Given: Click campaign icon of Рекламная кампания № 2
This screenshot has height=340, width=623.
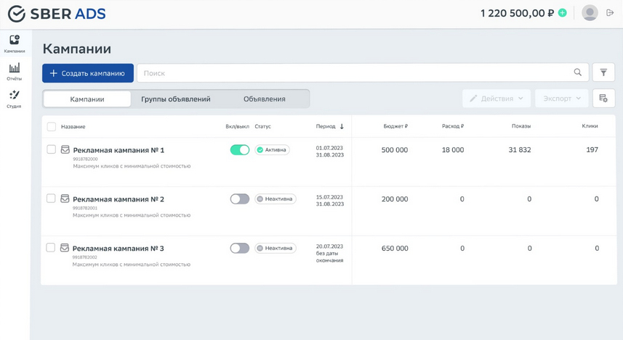Looking at the screenshot, I should click(65, 199).
